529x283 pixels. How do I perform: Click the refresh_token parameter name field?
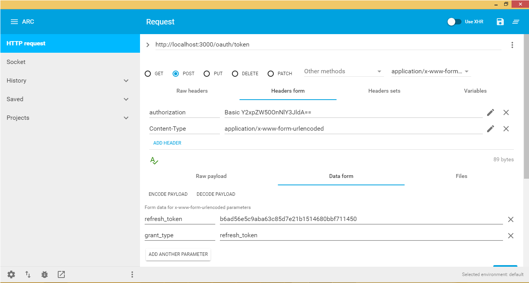(x=180, y=219)
